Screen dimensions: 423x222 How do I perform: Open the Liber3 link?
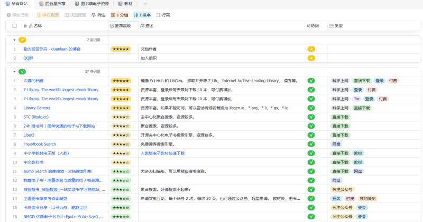tap(29, 135)
